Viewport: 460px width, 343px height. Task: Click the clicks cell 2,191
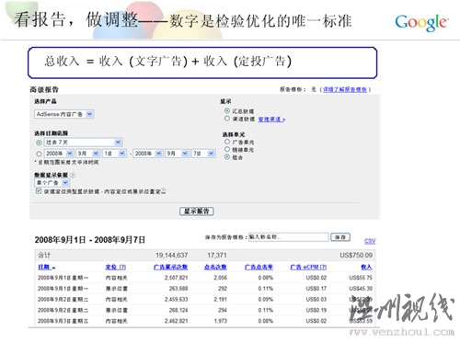pos(221,300)
